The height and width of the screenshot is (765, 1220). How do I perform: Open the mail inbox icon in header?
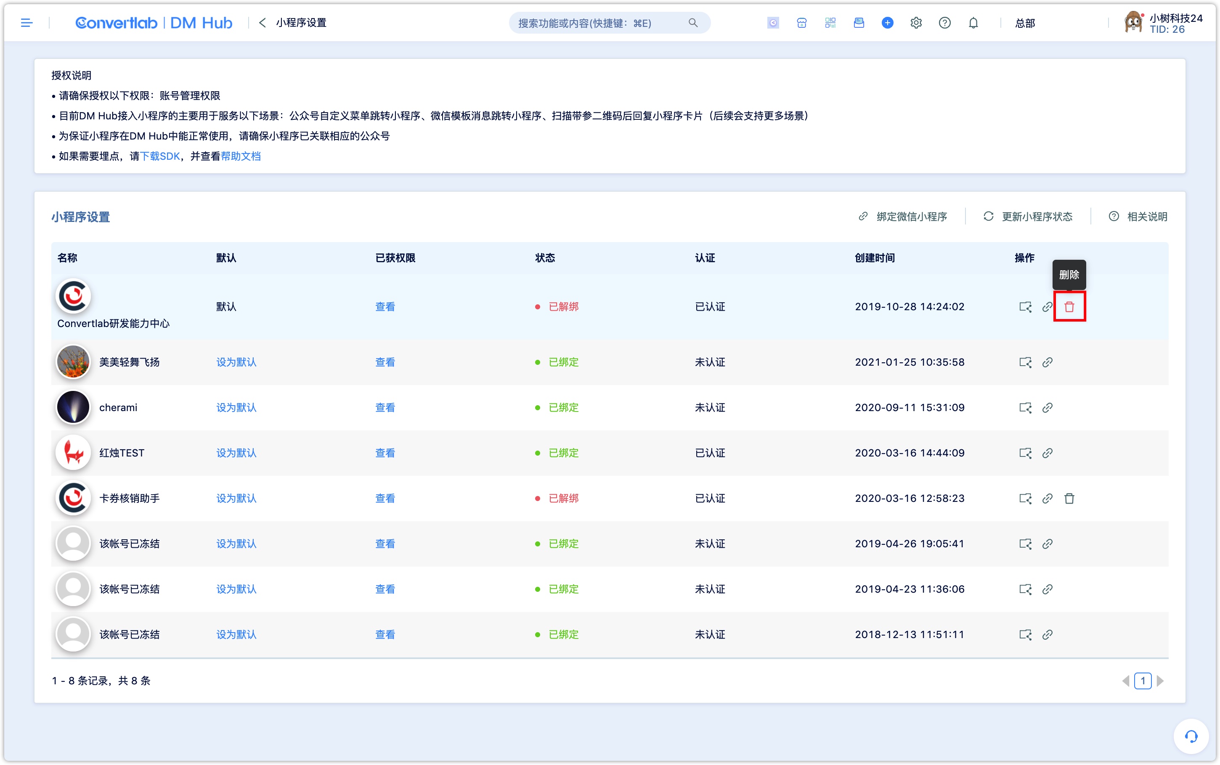tap(859, 23)
